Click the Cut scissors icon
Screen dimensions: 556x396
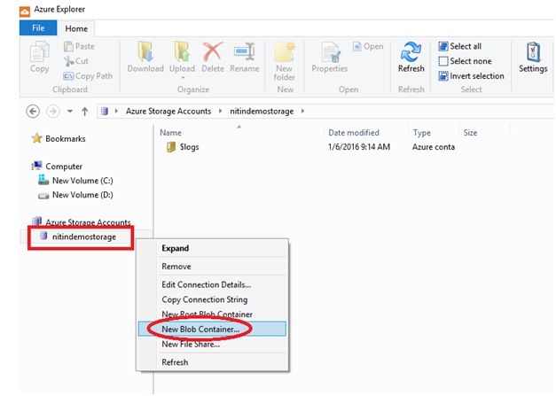point(69,61)
